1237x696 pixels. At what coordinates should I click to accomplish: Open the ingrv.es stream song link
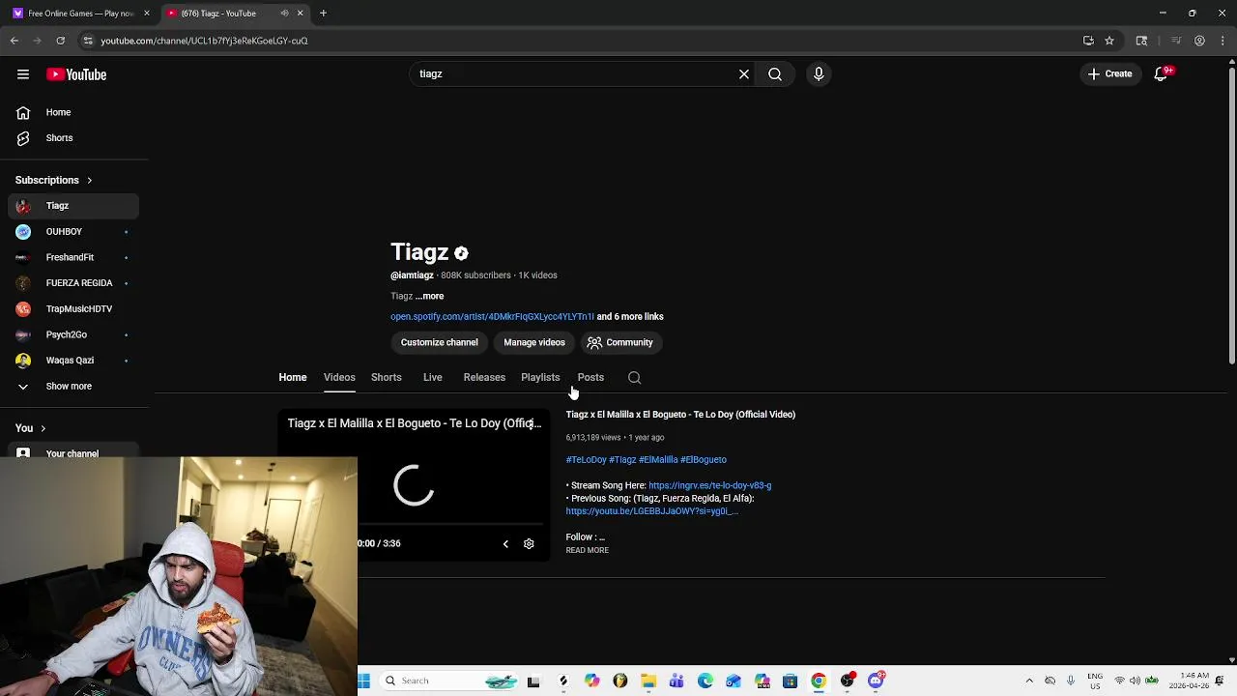point(710,485)
